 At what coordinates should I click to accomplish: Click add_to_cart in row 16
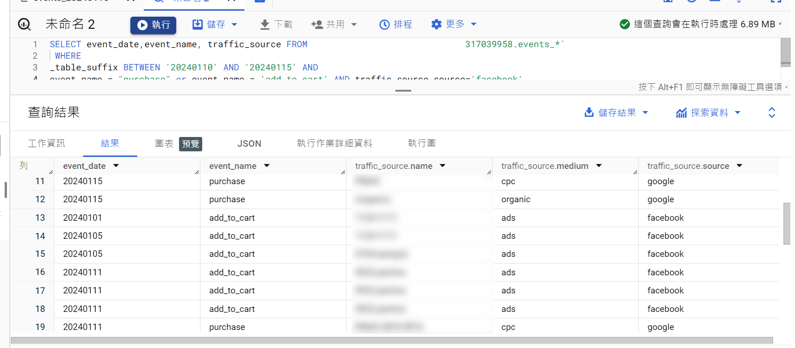(232, 273)
